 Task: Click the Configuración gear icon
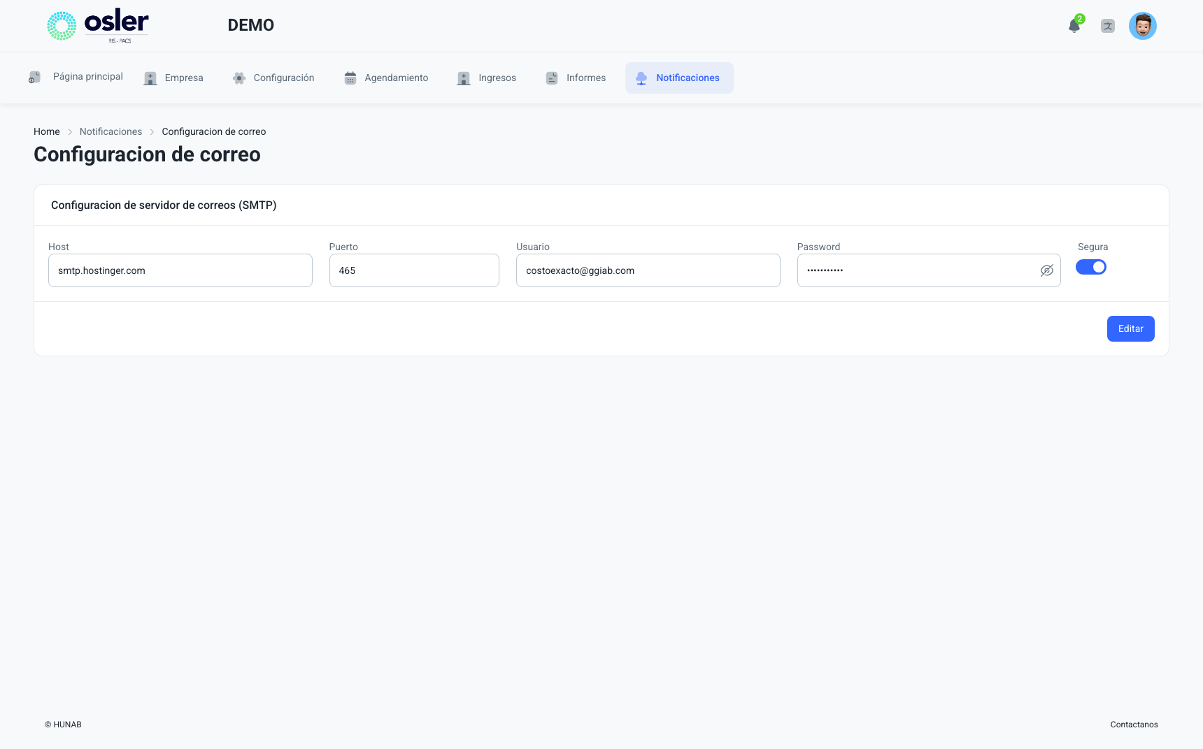point(239,78)
